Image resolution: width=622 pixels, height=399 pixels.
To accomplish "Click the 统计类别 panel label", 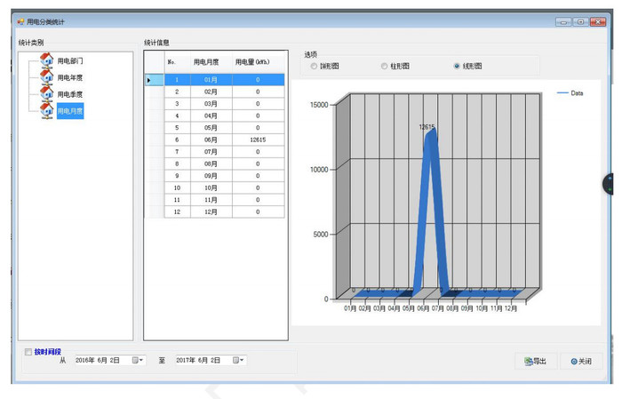I will 31,43.
